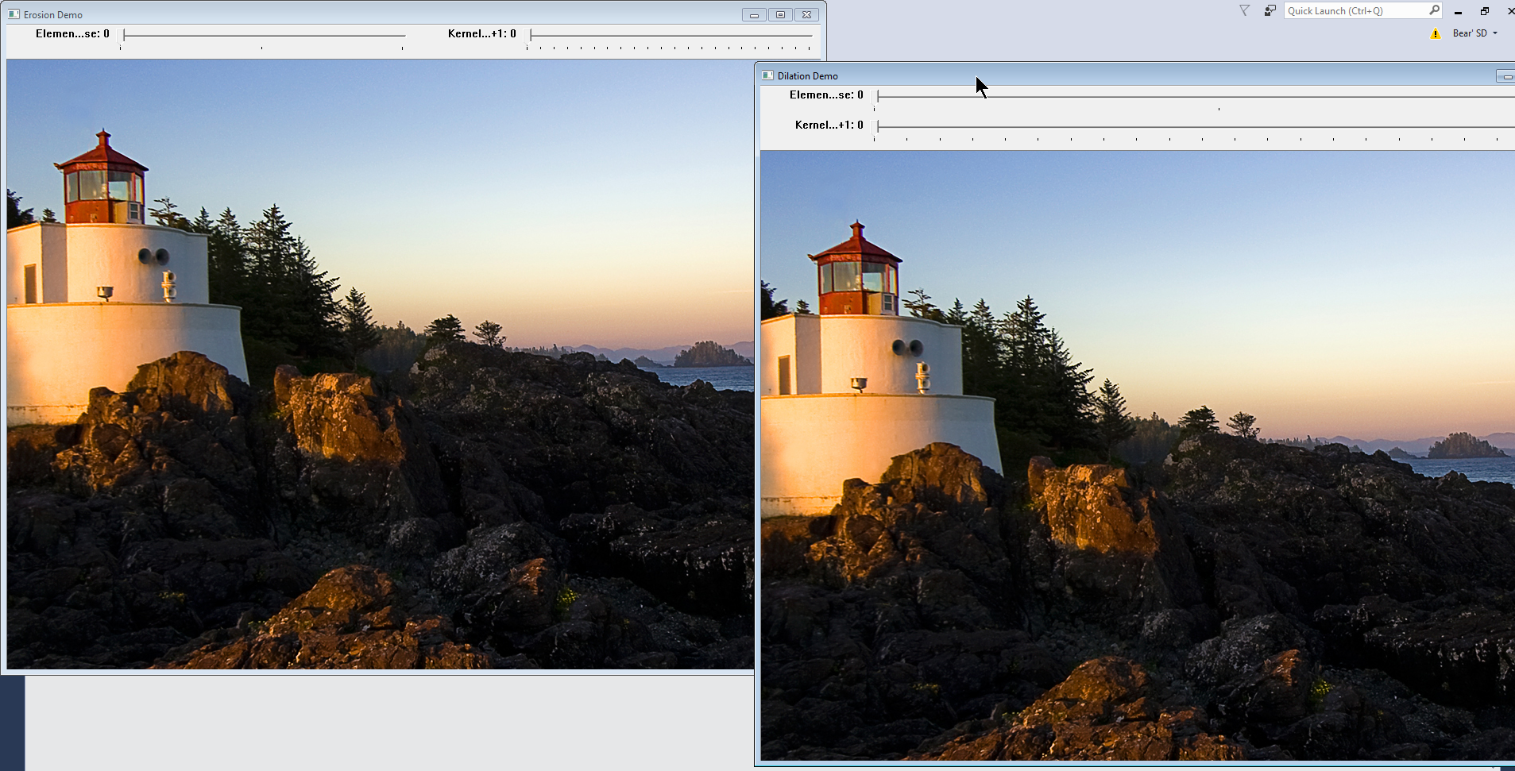Click the yellow warning triangle icon
The width and height of the screenshot is (1515, 771).
[1435, 33]
